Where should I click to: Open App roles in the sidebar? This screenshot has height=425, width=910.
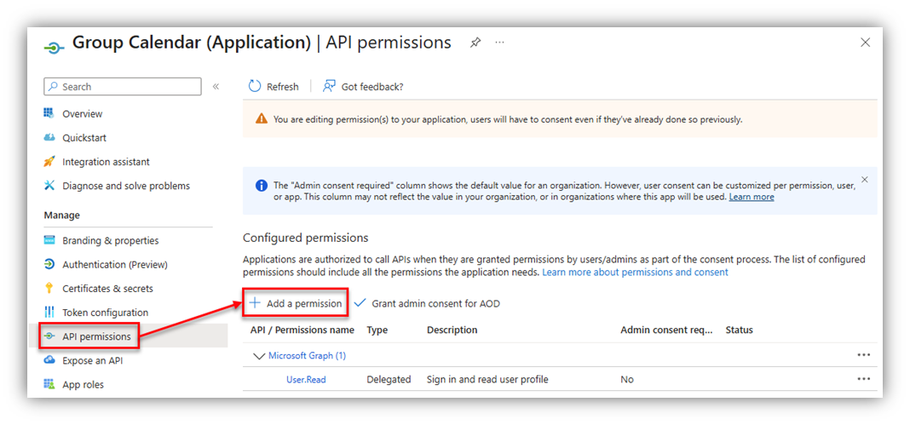(83, 384)
